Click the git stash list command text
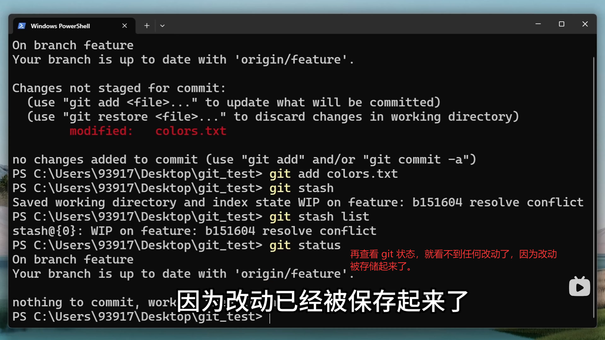605x340 pixels. [x=319, y=217]
